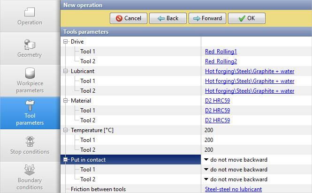The image size is (312, 193).
Task: Collapse the Drive tree node
Action: [x=66, y=42]
